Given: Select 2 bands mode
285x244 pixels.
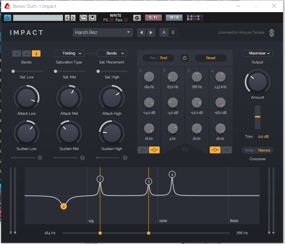Looking at the screenshot, I should (26, 54).
